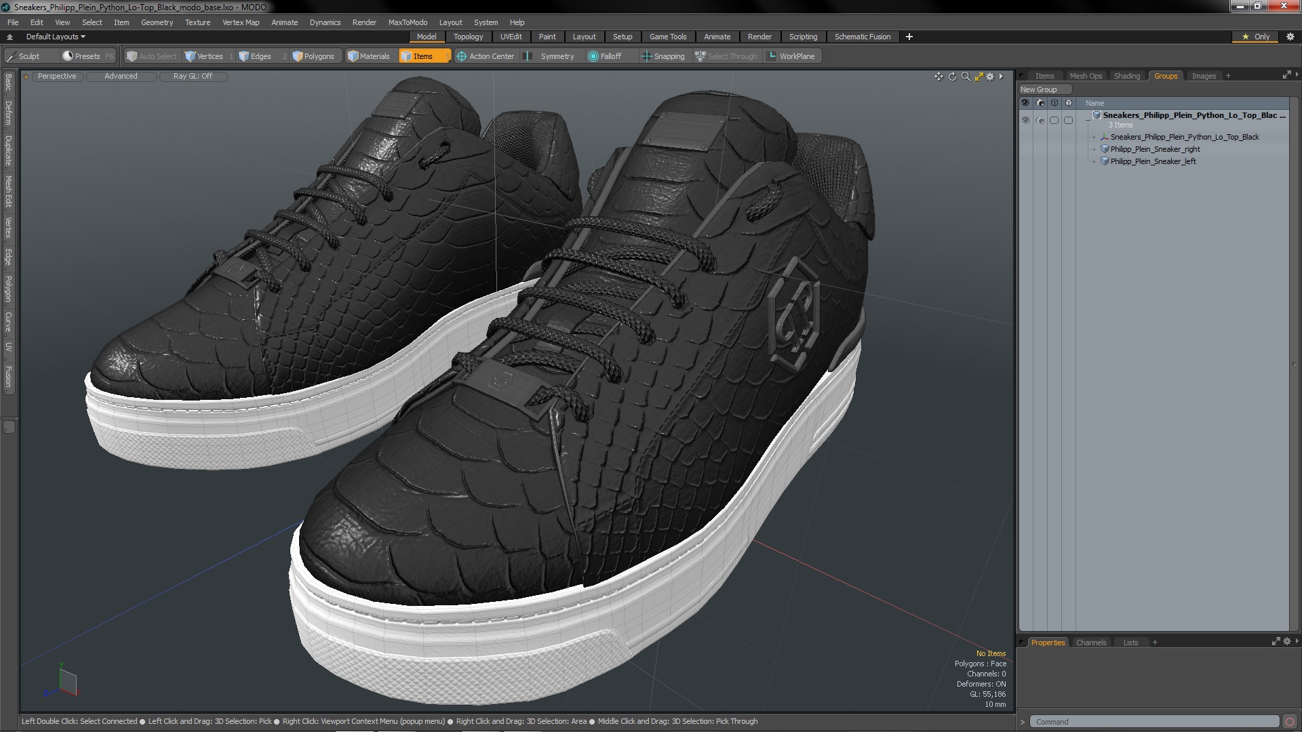Add a new layout tab with plus
1302x732 pixels.
pos(909,37)
